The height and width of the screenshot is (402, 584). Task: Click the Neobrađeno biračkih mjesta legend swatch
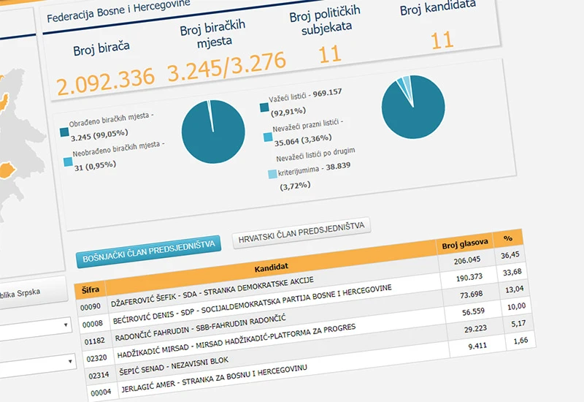coord(68,162)
